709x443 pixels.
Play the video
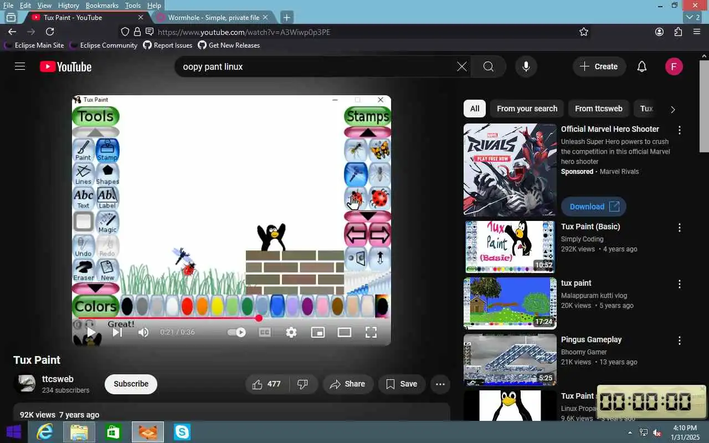point(91,332)
